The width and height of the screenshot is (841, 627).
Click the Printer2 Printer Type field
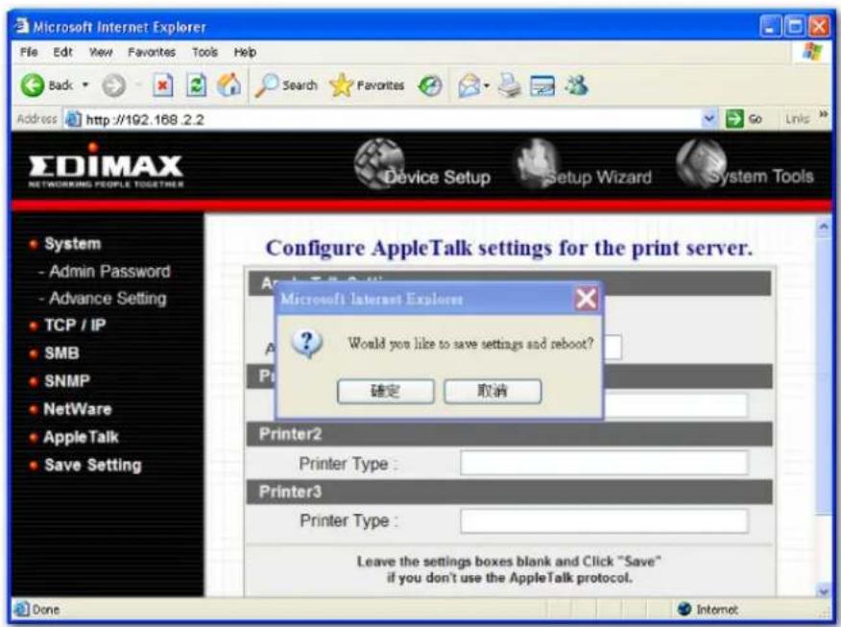coord(604,463)
